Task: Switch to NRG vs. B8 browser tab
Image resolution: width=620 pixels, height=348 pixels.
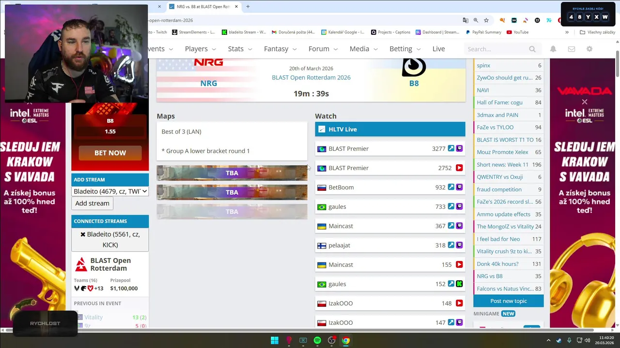Action: tap(203, 6)
